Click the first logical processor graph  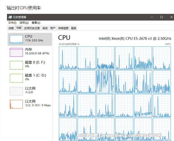click(68, 58)
